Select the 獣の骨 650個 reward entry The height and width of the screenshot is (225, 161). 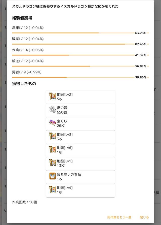(x=80, y=110)
